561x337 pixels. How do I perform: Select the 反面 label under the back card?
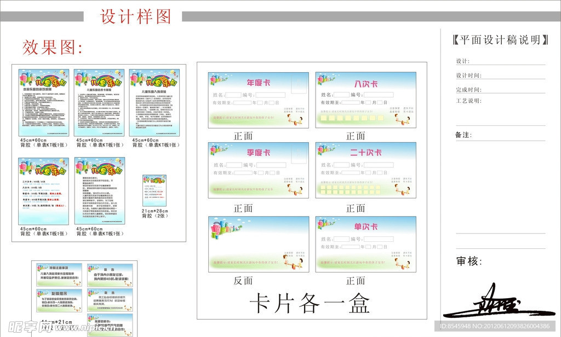(243, 280)
